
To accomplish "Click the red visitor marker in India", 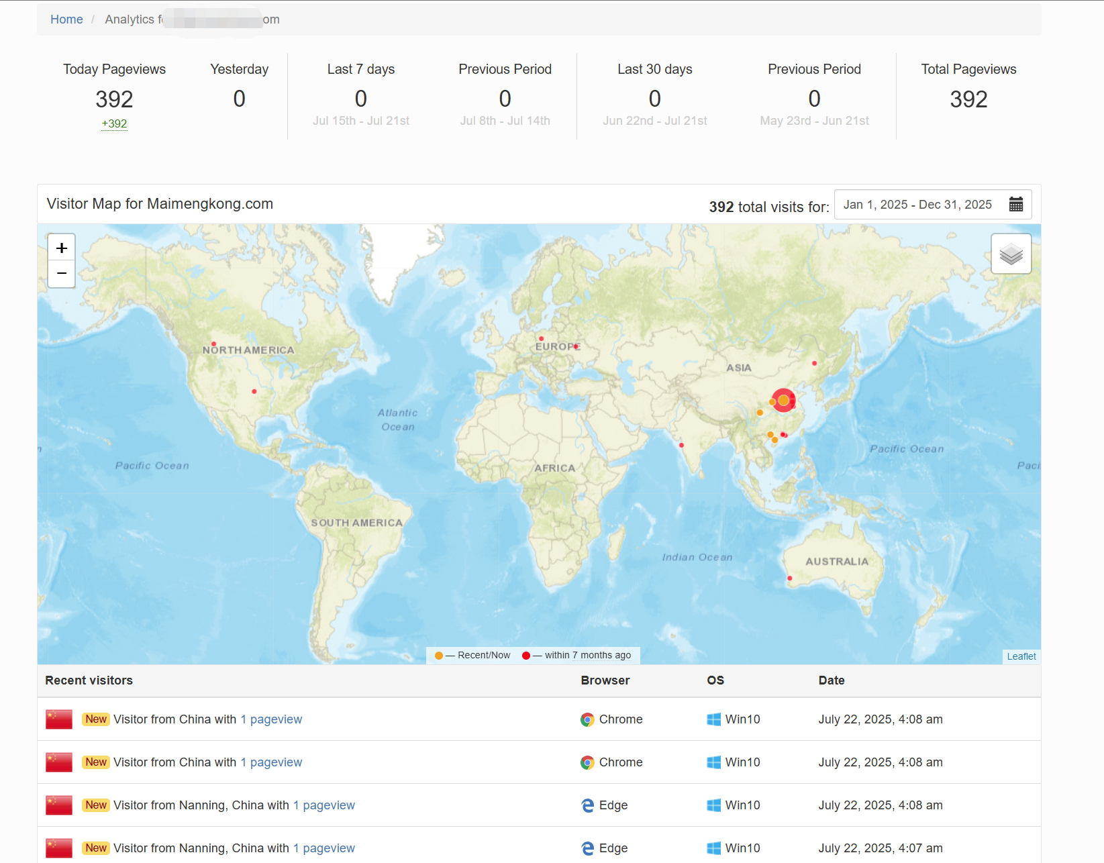I will tap(681, 445).
